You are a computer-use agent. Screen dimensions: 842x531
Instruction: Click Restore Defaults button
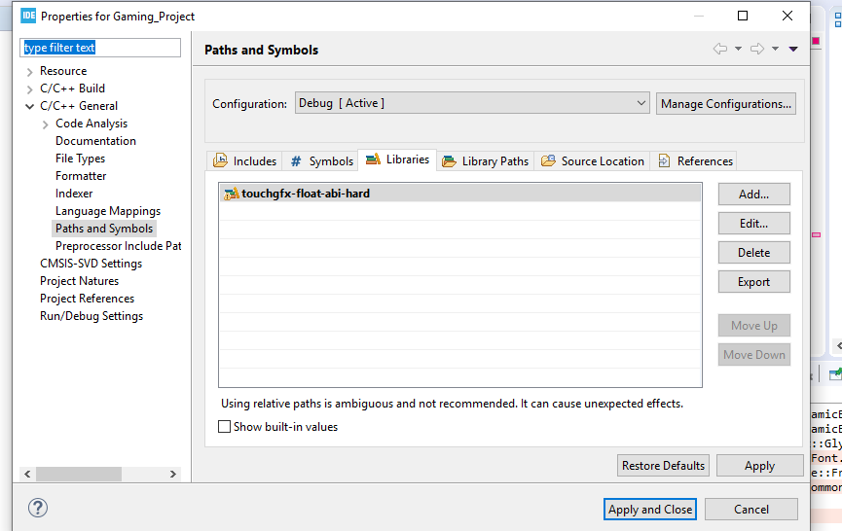[663, 466]
